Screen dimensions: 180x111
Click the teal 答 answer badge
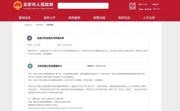[30, 66]
